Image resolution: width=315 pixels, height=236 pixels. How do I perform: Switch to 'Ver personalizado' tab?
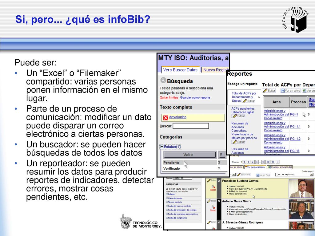(256, 167)
